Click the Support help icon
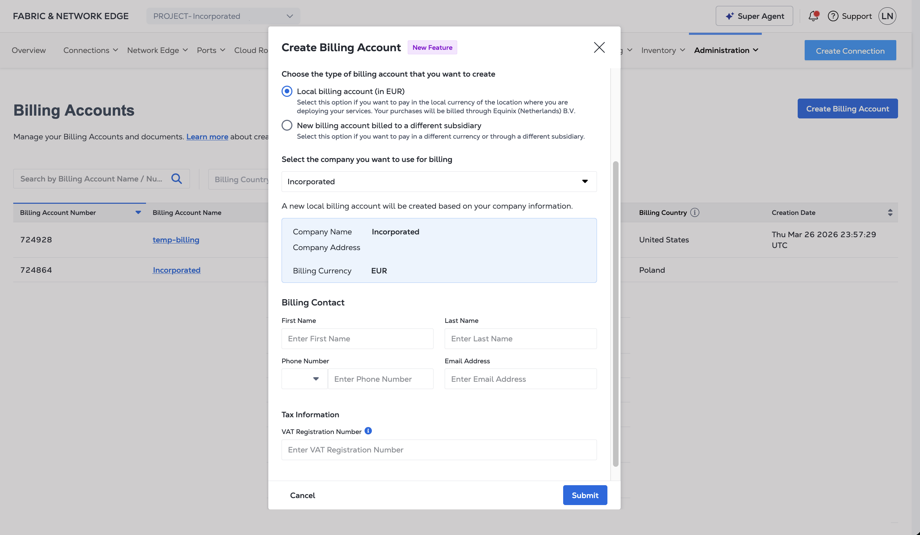The height and width of the screenshot is (535, 920). tap(833, 16)
